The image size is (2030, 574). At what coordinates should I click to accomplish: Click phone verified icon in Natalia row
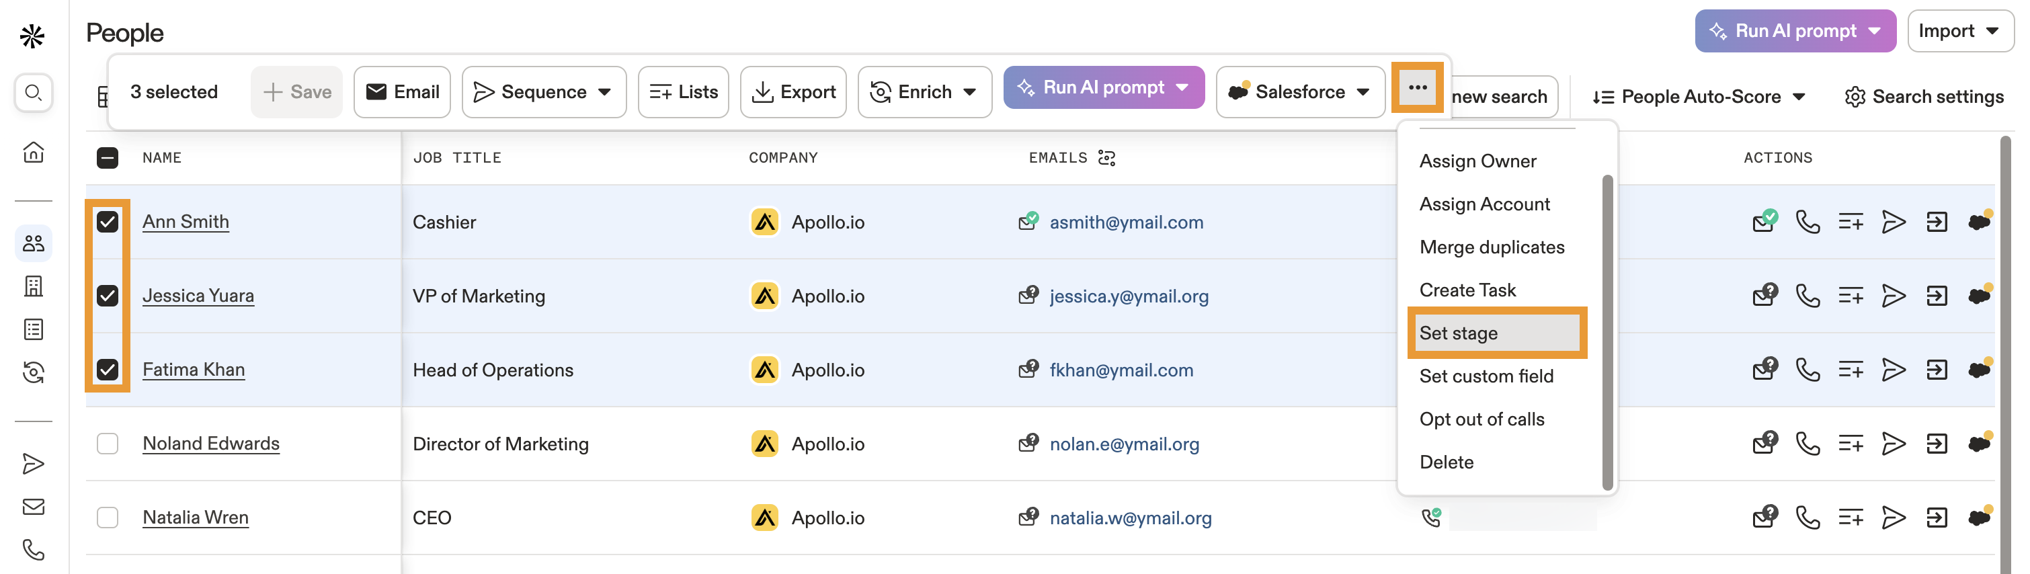[x=1431, y=518]
